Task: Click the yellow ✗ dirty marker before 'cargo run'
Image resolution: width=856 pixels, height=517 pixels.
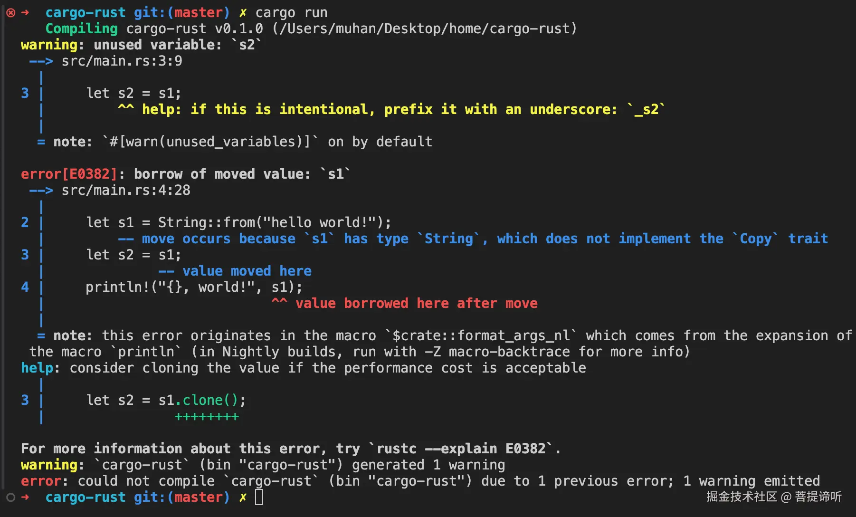Action: tap(243, 13)
